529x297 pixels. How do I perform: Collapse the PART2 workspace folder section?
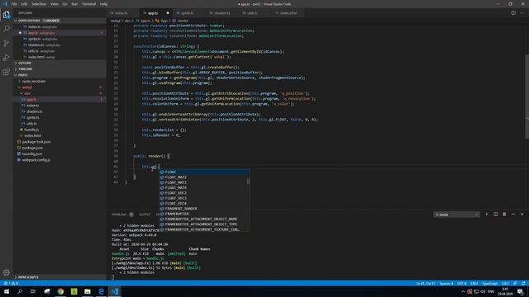[x=60, y=75]
